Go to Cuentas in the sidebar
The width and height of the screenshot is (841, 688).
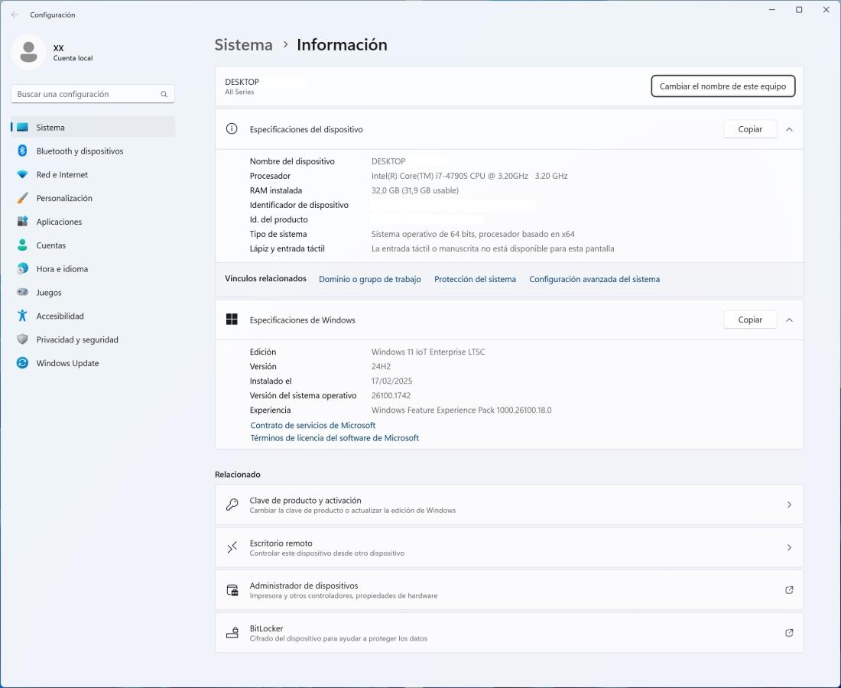[51, 245]
